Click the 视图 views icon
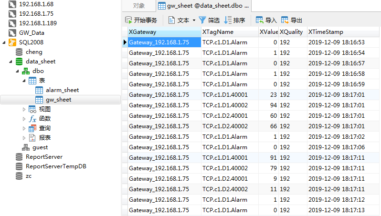 [x=32, y=109]
